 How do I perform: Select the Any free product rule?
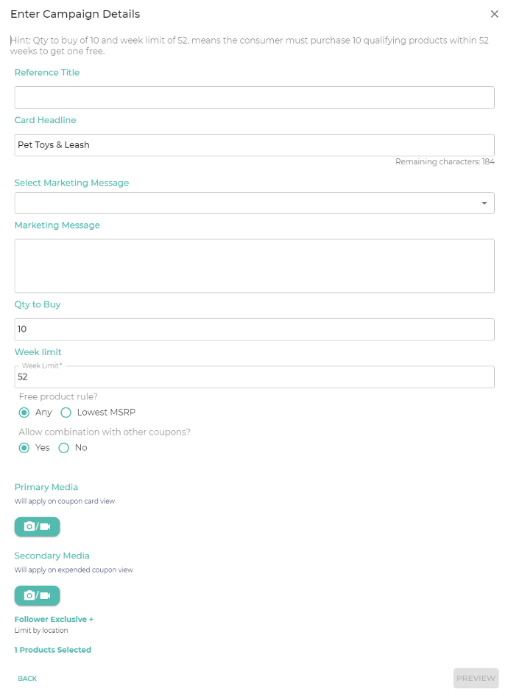click(x=24, y=413)
